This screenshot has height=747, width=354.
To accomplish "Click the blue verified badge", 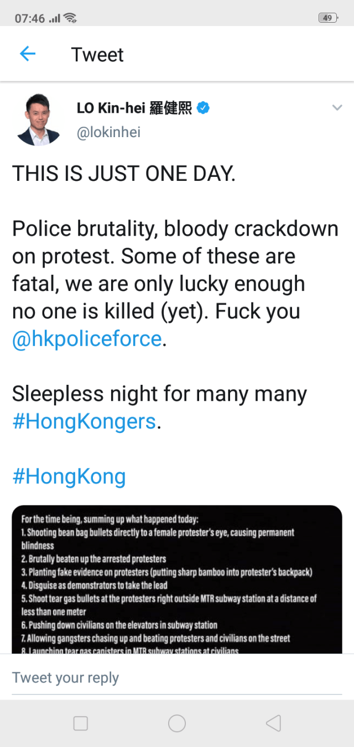I will [204, 108].
